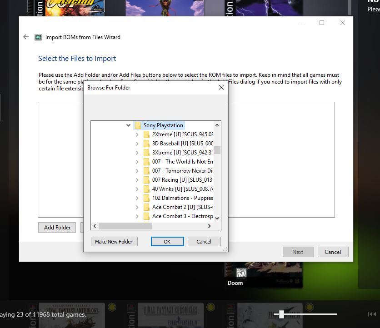The height and width of the screenshot is (328, 380).
Task: Click the horizontal scrollbar thumb in folder tree
Action: (x=125, y=226)
